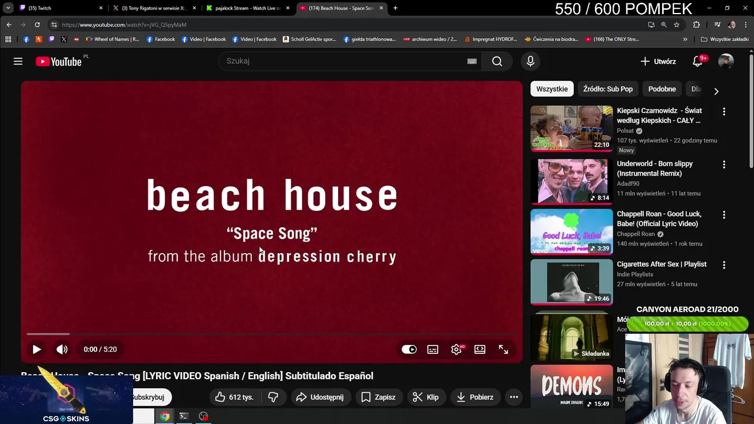The image size is (754, 424).
Task: Dislike the video with thumbs-down
Action: 273,397
